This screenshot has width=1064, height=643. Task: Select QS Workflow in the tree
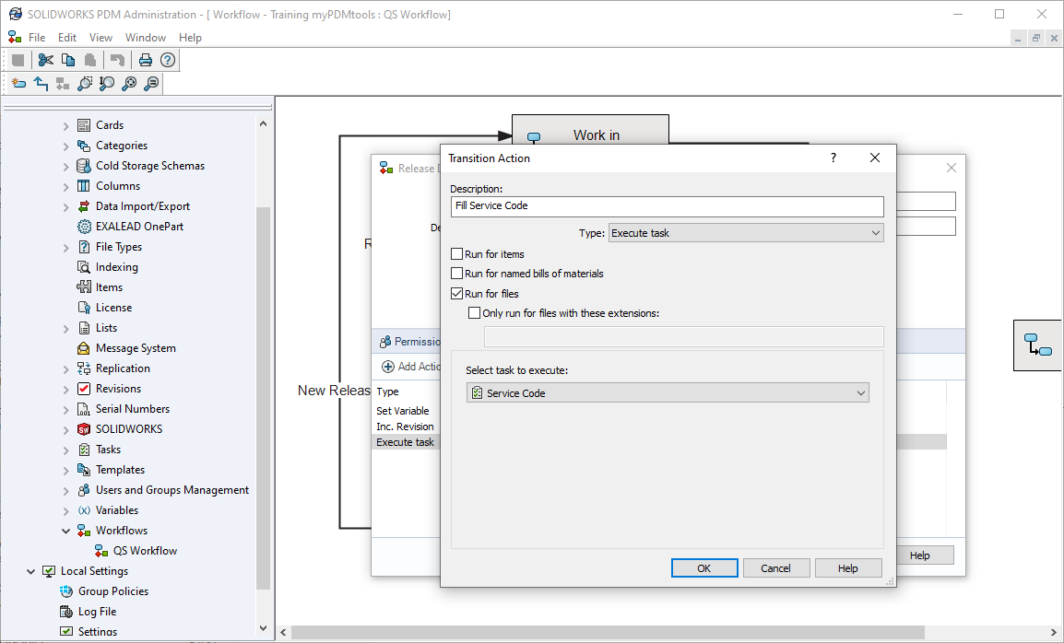pos(145,551)
